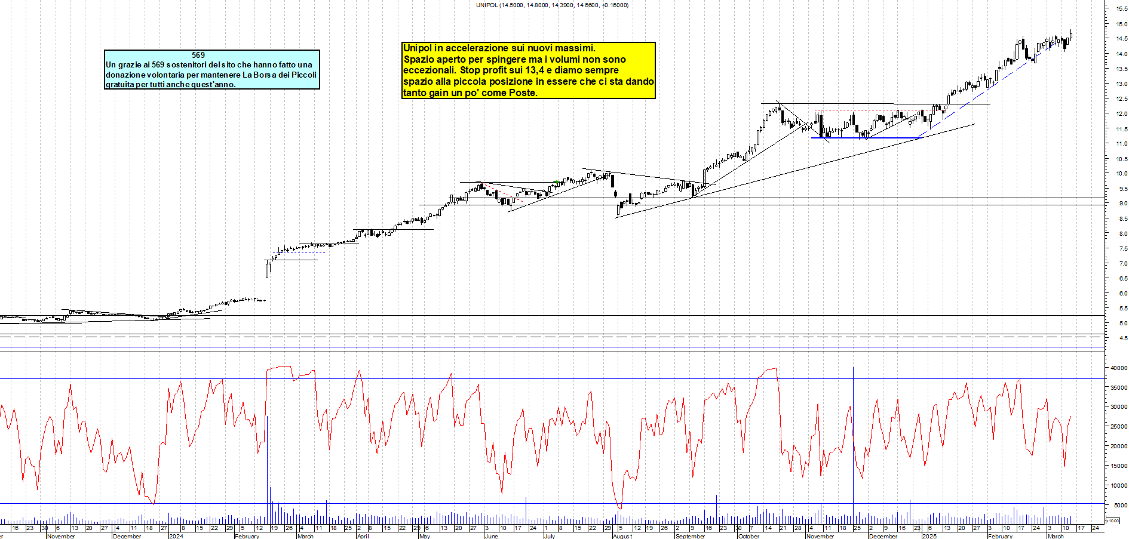The width and height of the screenshot is (1129, 539).
Task: Click the 13.5 price axis label
Action: click(1121, 69)
